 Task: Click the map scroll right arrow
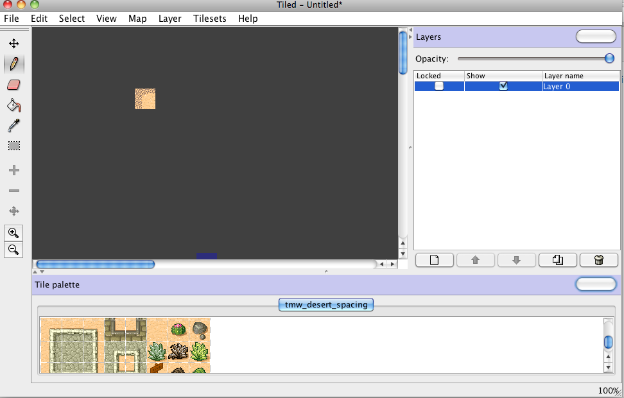click(x=393, y=264)
